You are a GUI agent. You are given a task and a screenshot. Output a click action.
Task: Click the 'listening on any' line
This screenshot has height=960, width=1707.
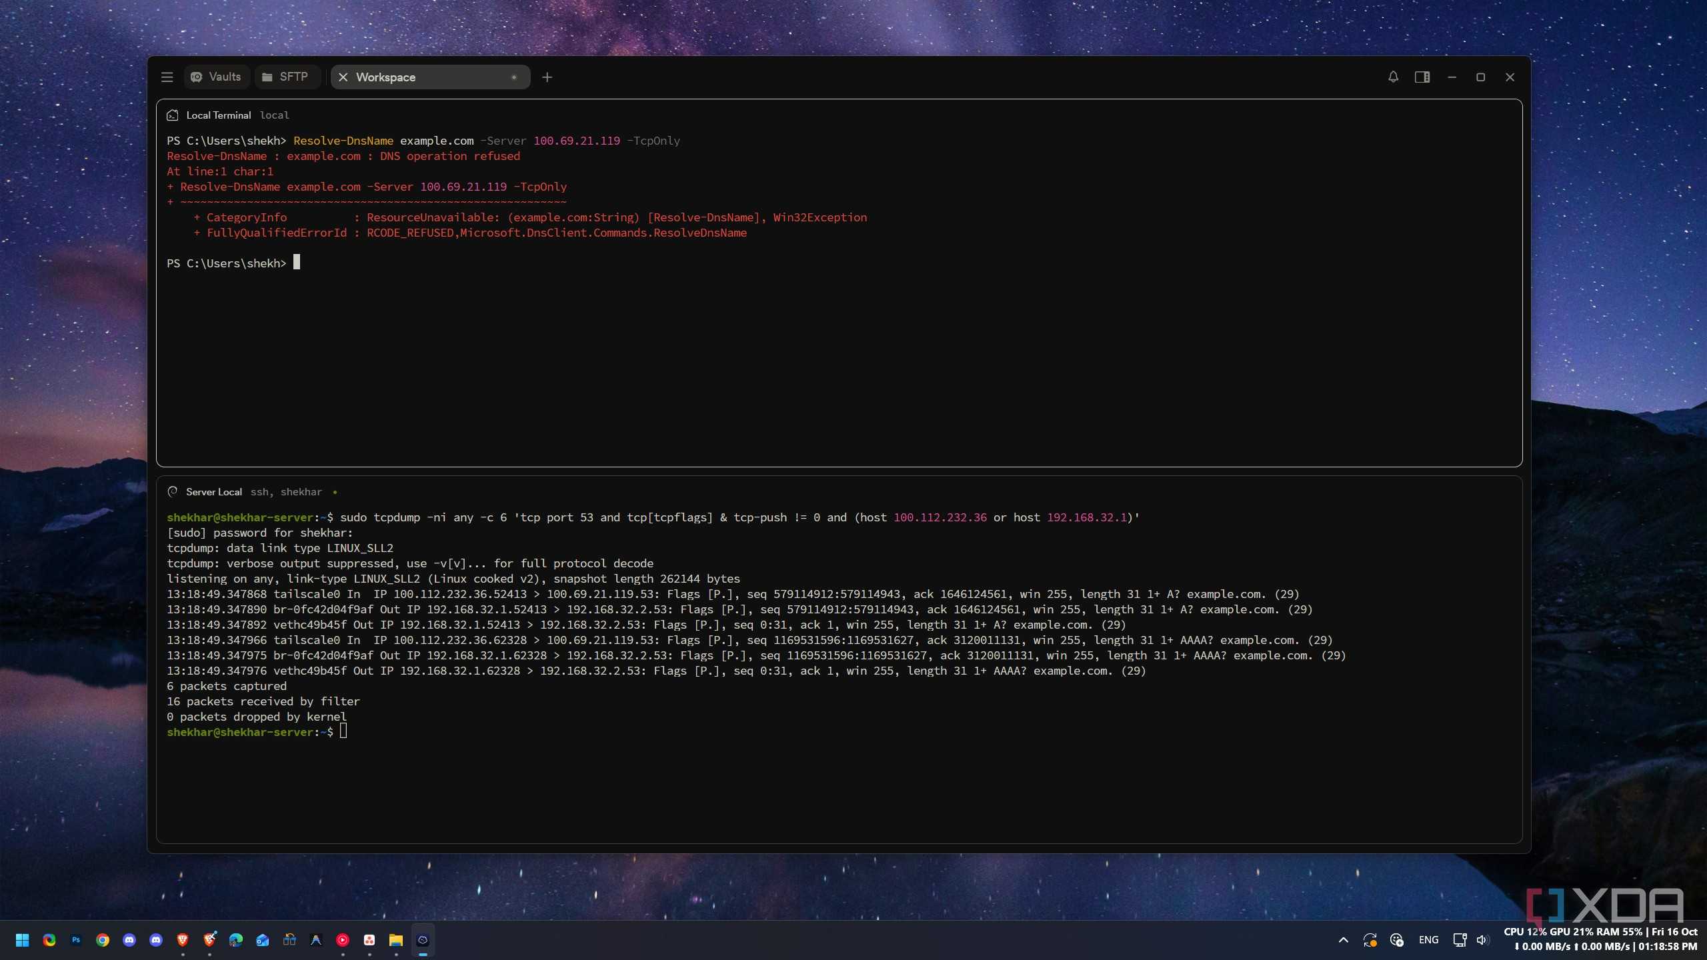click(x=453, y=579)
